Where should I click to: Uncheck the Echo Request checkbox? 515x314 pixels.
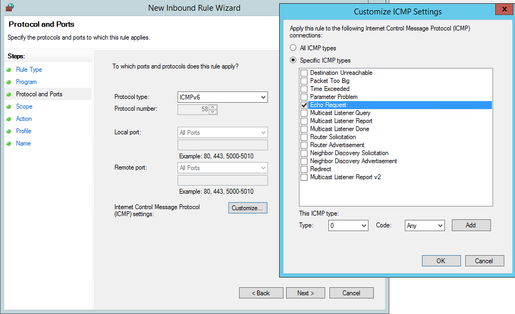304,105
